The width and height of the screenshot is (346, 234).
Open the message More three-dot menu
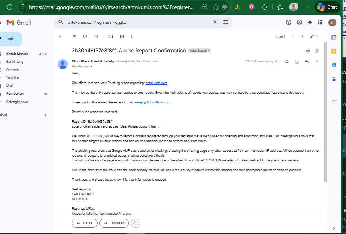click(x=317, y=62)
